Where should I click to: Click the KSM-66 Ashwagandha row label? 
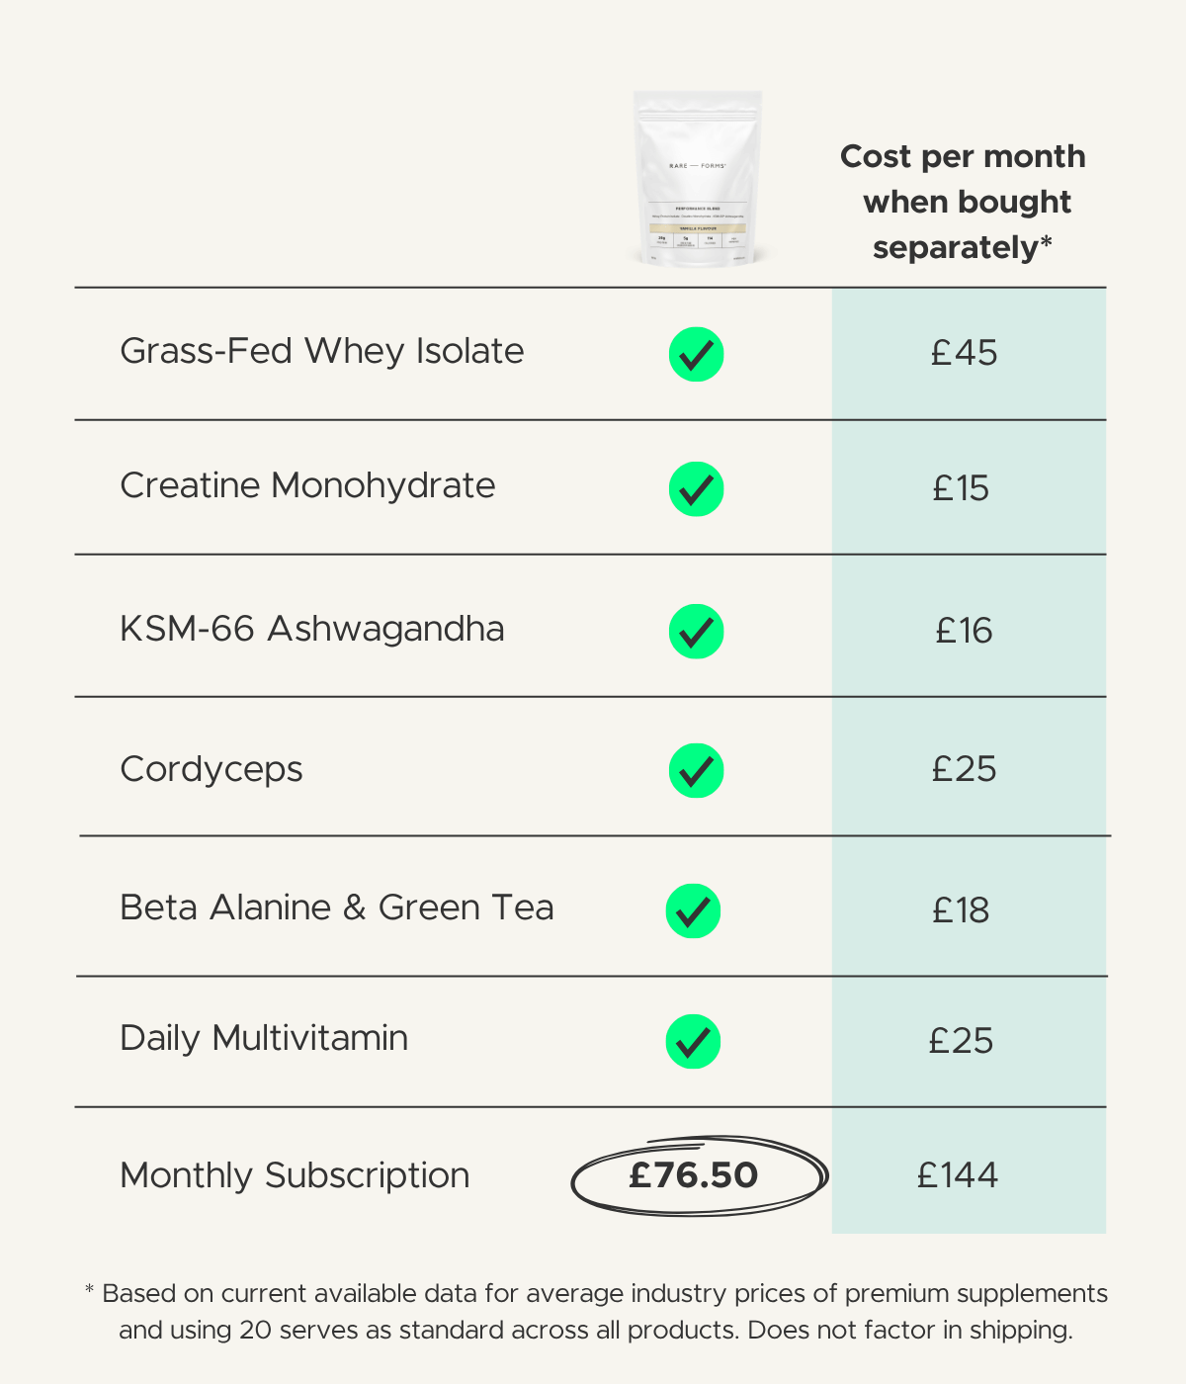(312, 629)
